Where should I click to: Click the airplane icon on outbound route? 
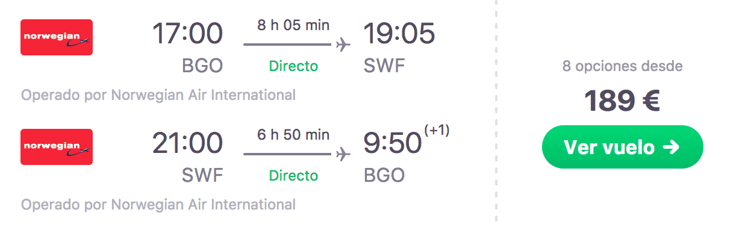point(343,45)
